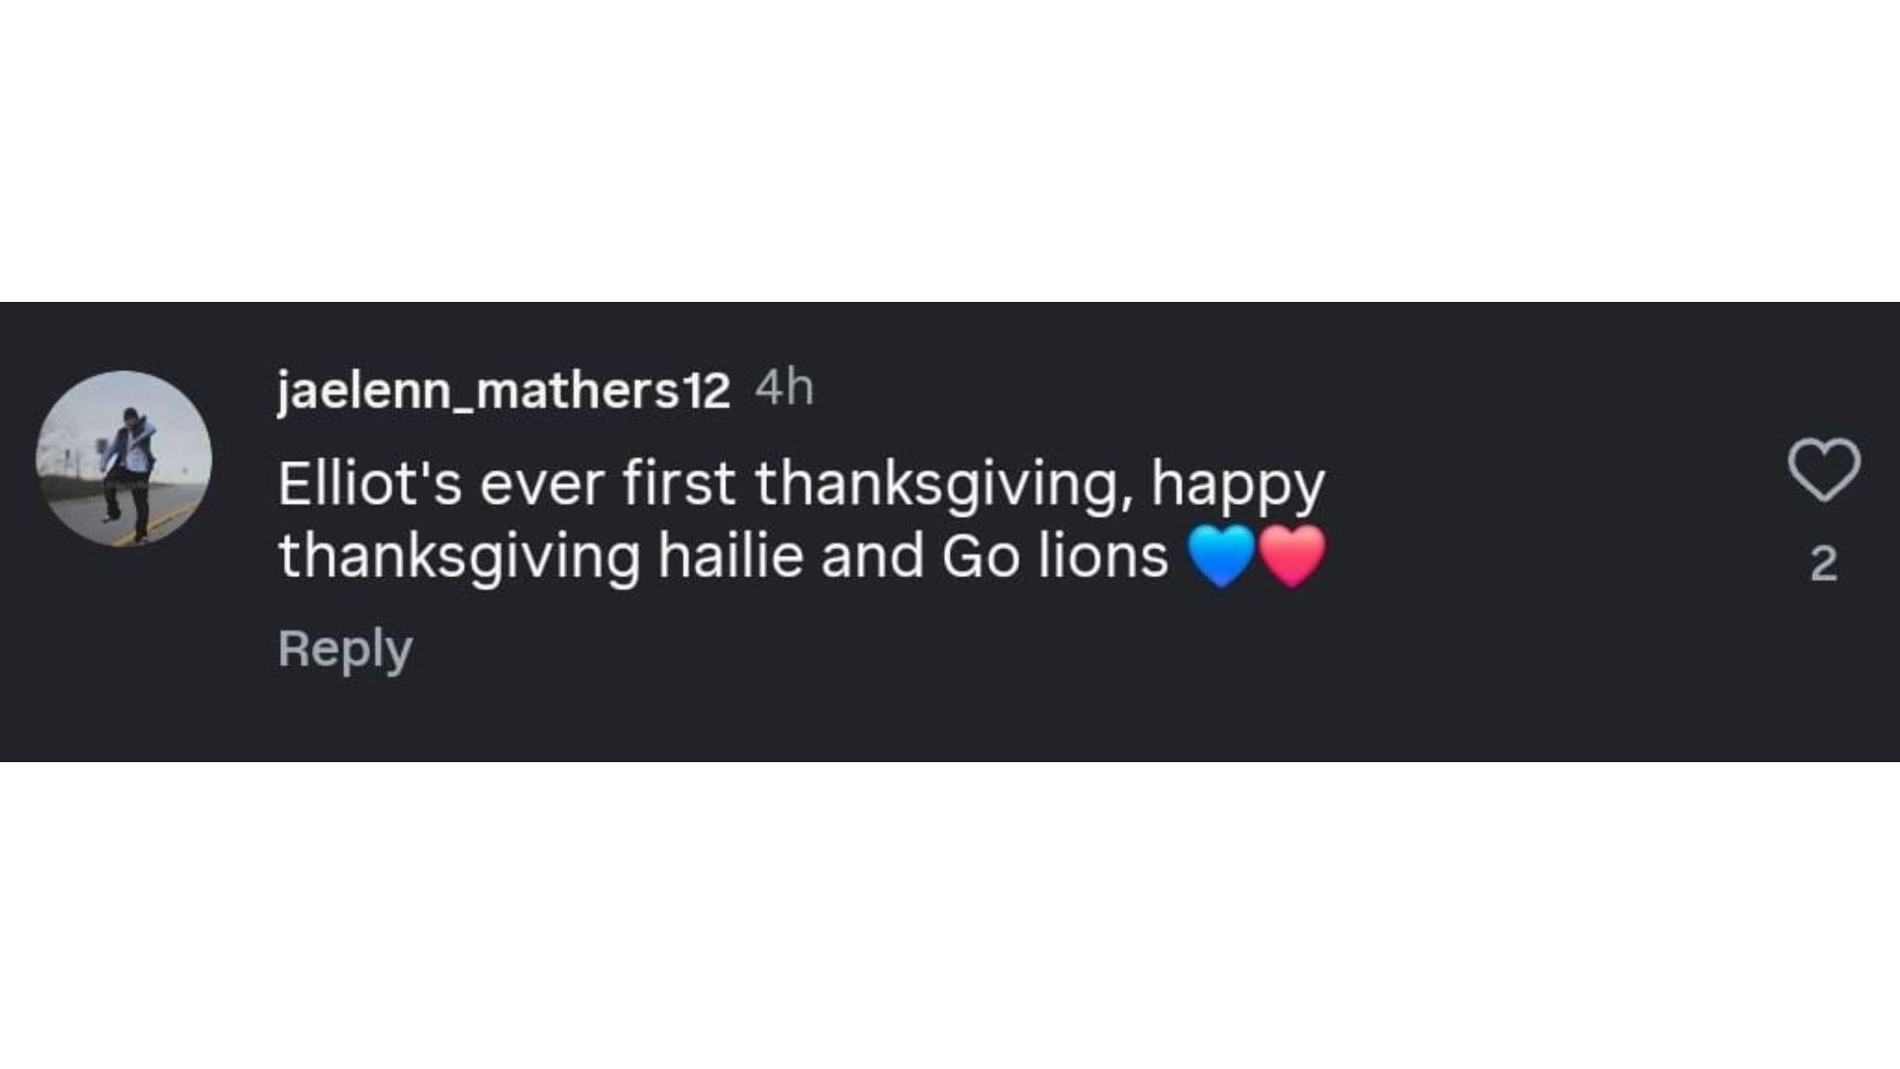The image size is (1900, 1069).
Task: Click the name "hailie" in the comment
Action: point(730,556)
